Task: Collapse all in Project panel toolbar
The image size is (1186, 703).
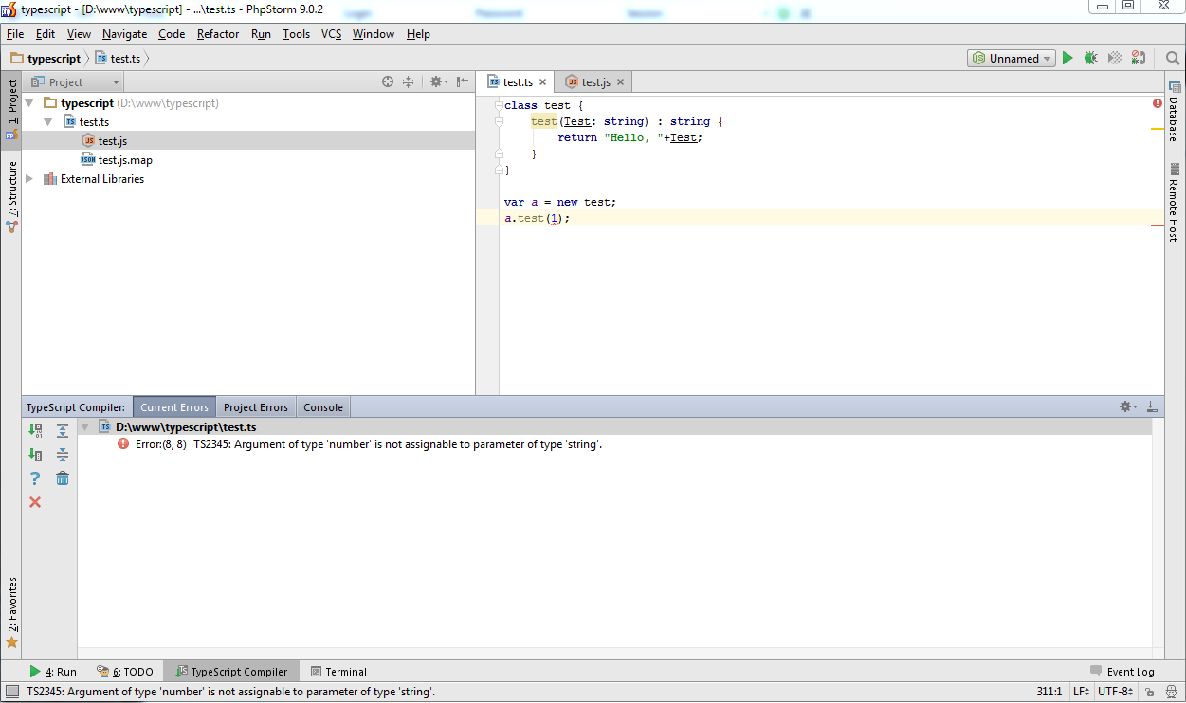Action: pyautogui.click(x=408, y=82)
